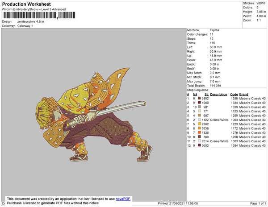Click the 'N#' column header
Image resolution: width=268 pixels, height=207 pixels.
[195, 95]
